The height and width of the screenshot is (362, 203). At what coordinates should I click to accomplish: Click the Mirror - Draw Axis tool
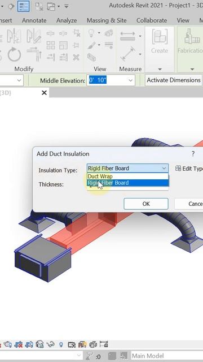click(x=34, y=36)
